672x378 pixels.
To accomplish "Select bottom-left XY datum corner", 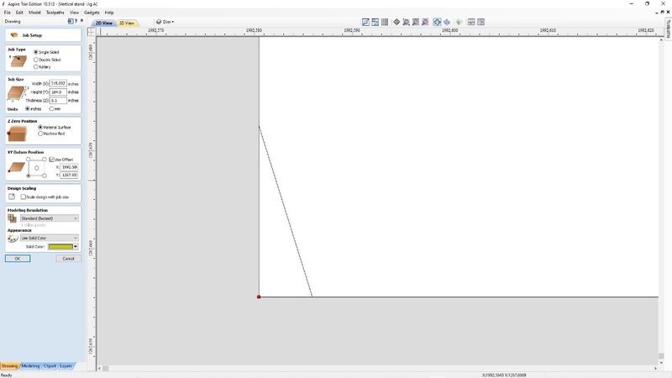I will (x=29, y=176).
